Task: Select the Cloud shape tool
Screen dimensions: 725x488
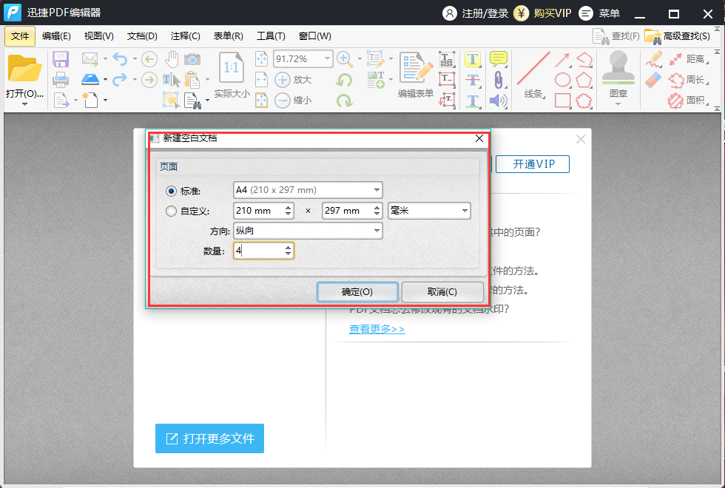Action: click(x=584, y=101)
